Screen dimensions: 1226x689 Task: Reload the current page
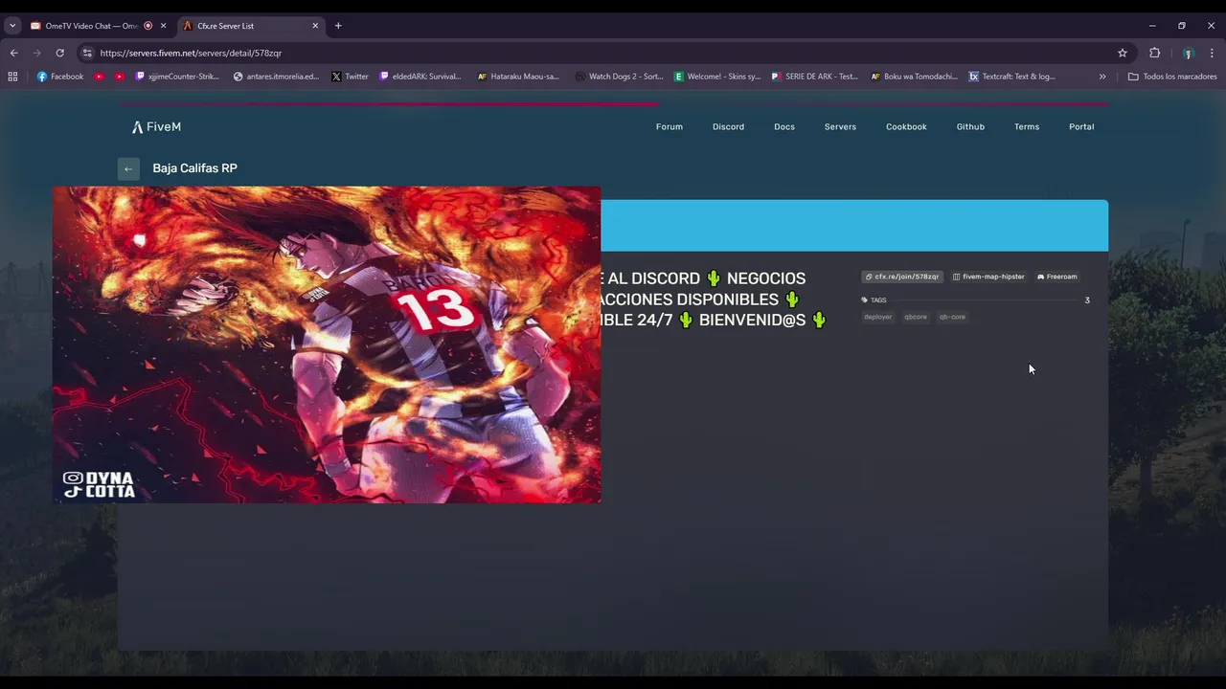point(59,53)
